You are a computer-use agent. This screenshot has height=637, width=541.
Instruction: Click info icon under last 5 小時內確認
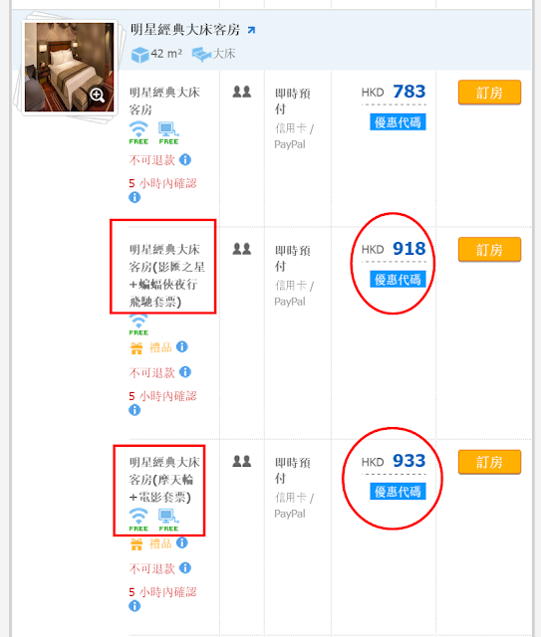coord(135,606)
